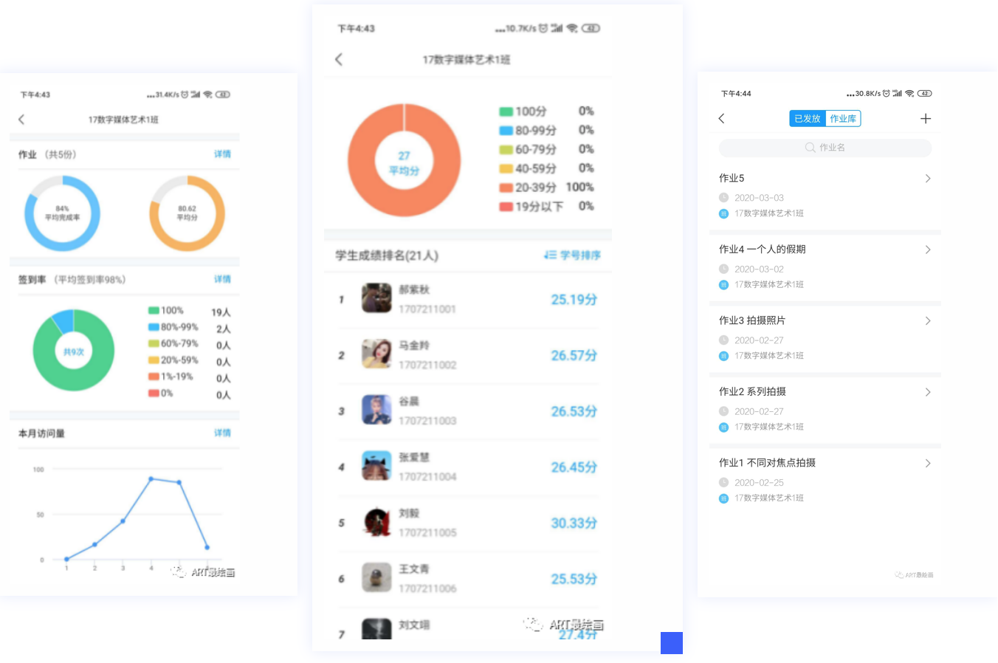Open 详情 link for 本月访问量
This screenshot has width=998, height=663.
[x=222, y=433]
